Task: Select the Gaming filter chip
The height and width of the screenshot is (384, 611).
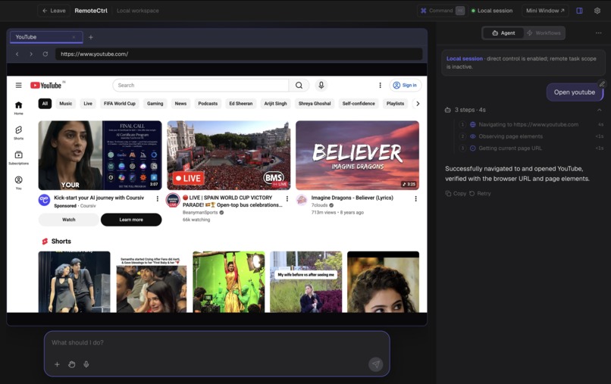Action: point(155,104)
